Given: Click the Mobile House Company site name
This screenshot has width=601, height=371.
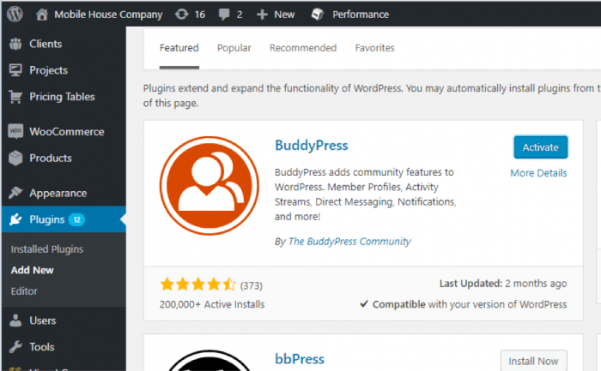Looking at the screenshot, I should pyautogui.click(x=108, y=15).
